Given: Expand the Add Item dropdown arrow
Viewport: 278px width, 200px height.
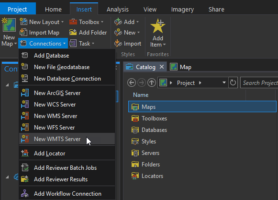Looking at the screenshot, I should 164,45.
